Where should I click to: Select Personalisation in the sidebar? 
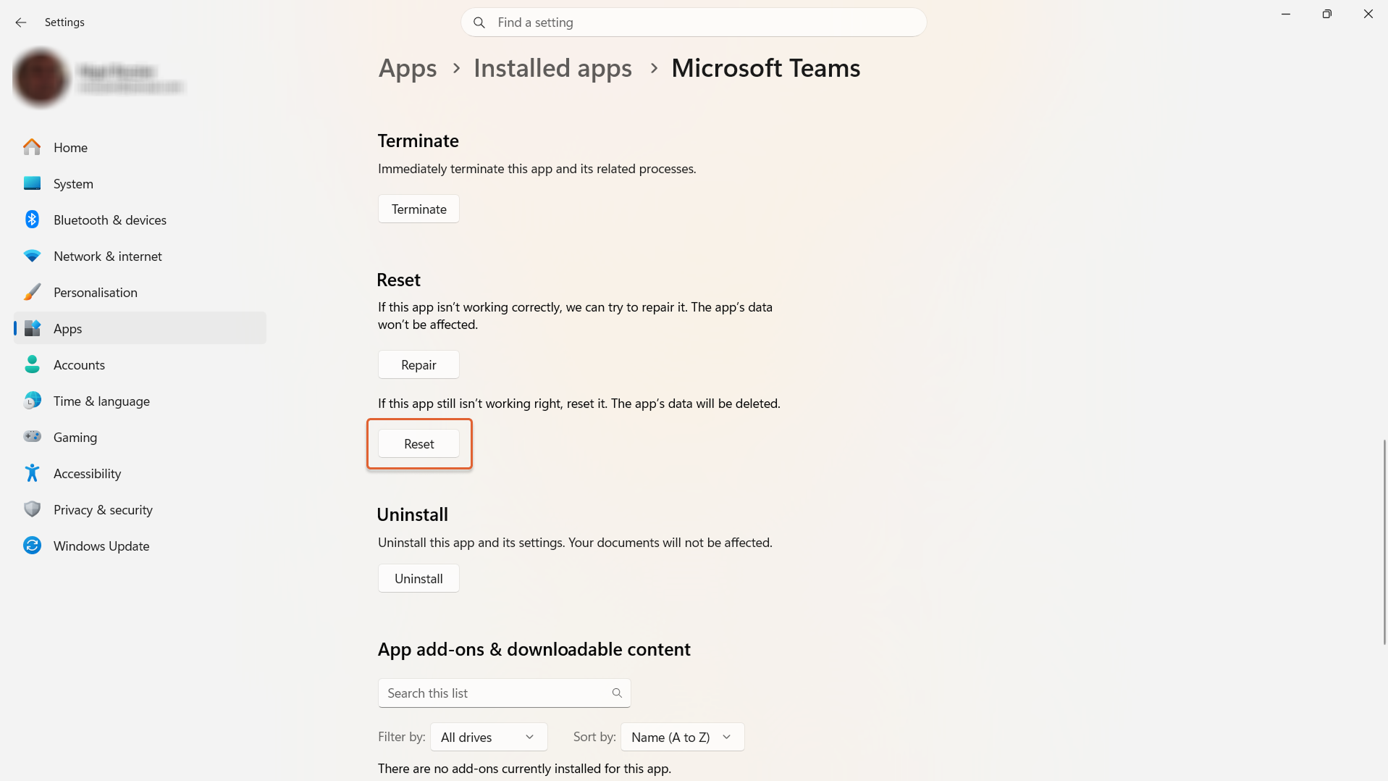[140, 292]
